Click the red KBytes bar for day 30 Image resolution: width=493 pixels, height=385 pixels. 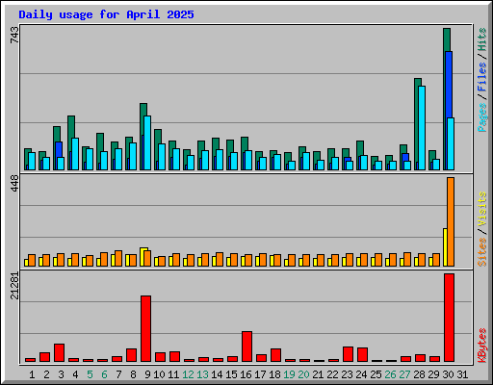[449, 318]
